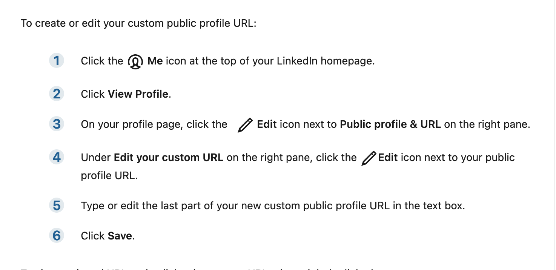Viewport: 556px width, 270px height.
Task: Select the step 1 number badge
Action: click(x=57, y=61)
